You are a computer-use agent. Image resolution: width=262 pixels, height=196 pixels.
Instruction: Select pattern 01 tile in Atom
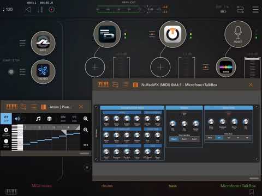(6, 119)
